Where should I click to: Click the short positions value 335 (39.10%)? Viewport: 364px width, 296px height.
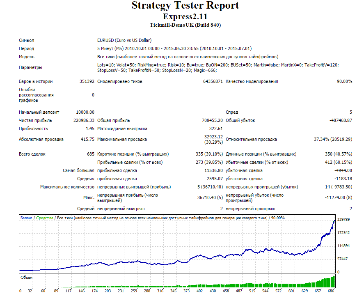pyautogui.click(x=209, y=154)
